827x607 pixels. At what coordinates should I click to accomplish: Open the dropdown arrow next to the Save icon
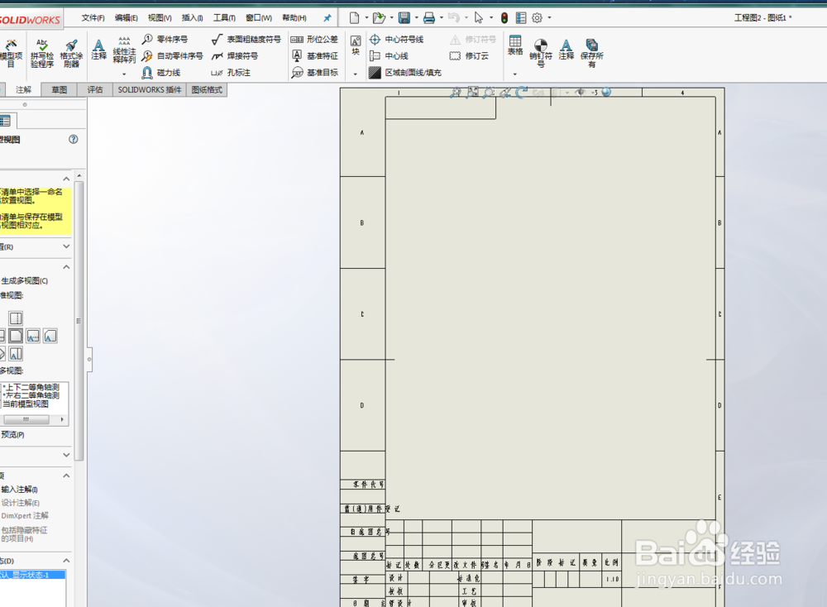coord(417,18)
